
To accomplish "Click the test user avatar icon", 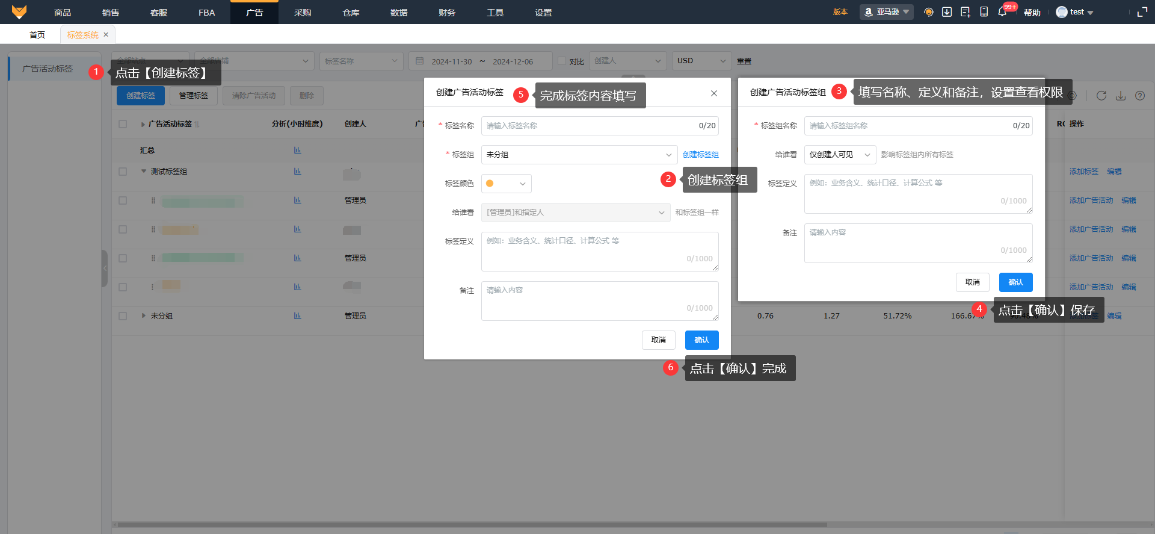I will pyautogui.click(x=1062, y=12).
